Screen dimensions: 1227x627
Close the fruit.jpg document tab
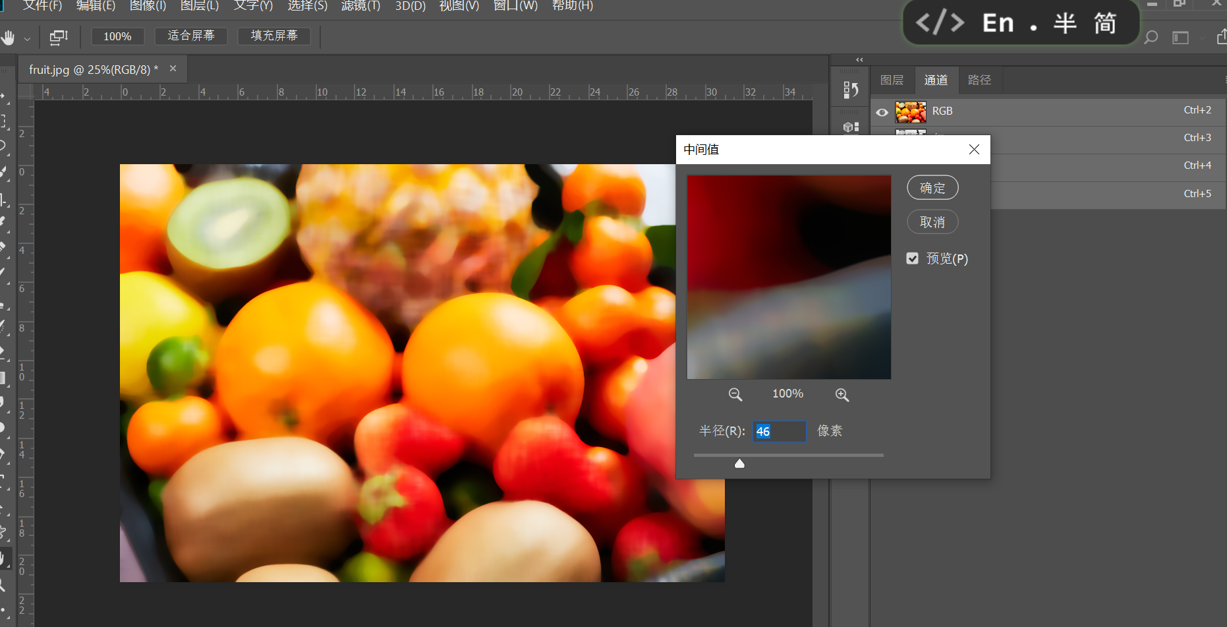click(x=173, y=69)
